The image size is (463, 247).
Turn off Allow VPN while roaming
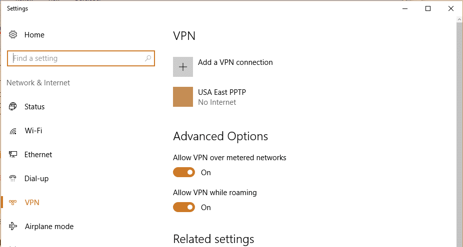pos(184,207)
